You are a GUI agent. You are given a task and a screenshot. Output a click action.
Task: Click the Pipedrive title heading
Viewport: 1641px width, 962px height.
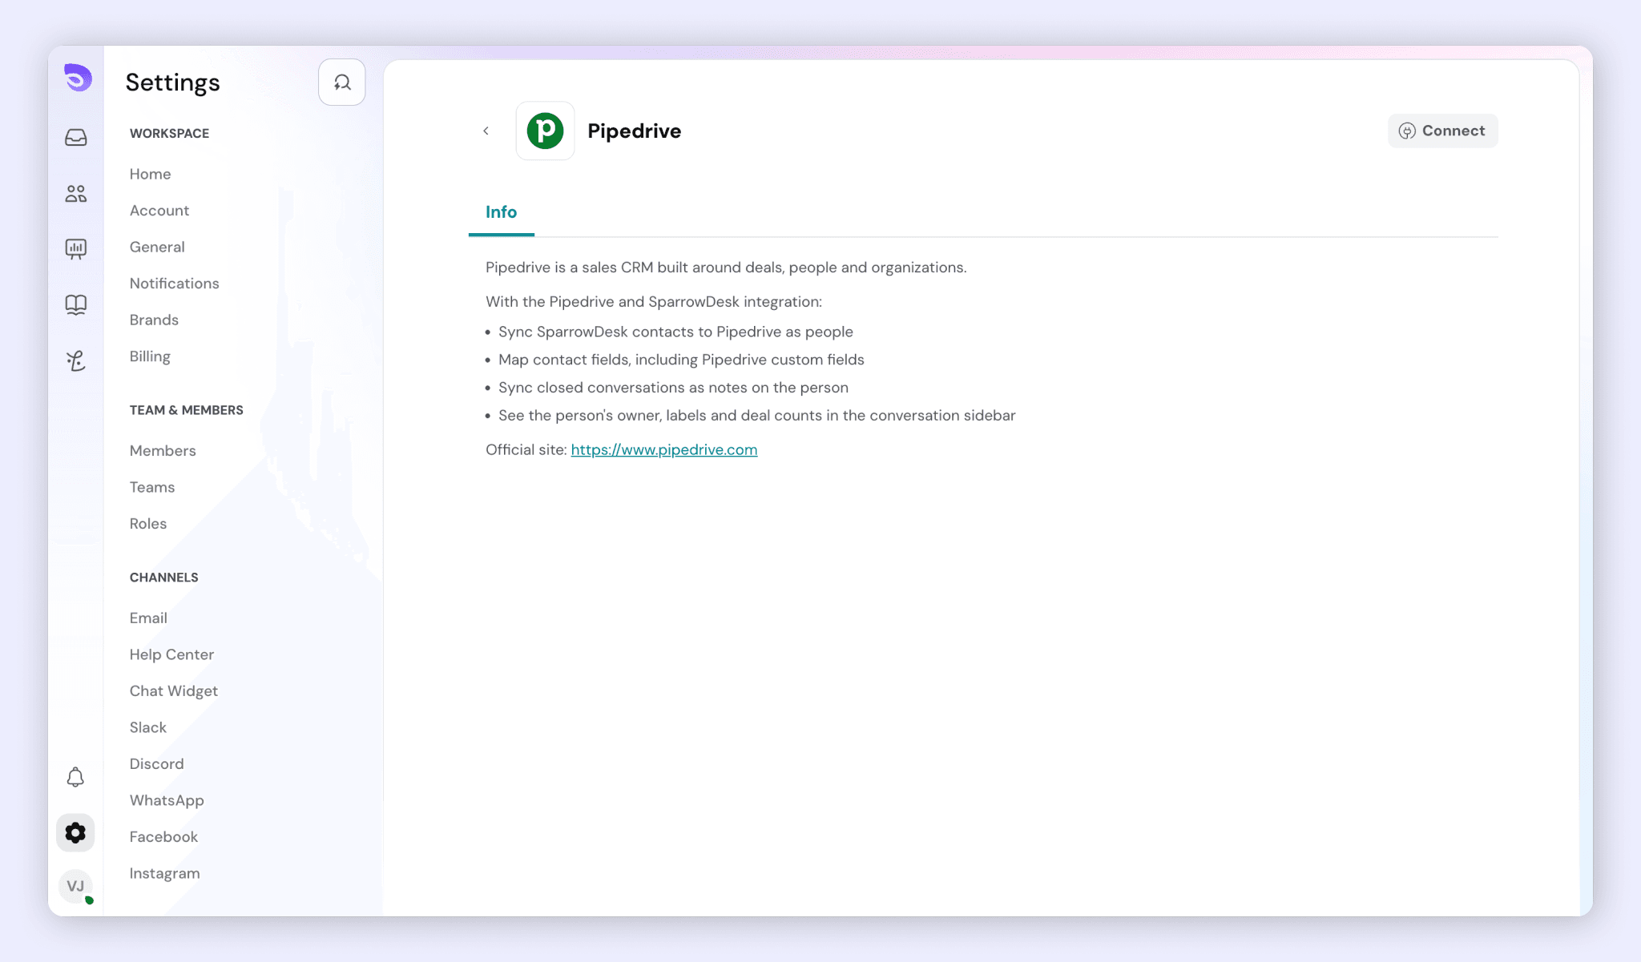pos(635,131)
